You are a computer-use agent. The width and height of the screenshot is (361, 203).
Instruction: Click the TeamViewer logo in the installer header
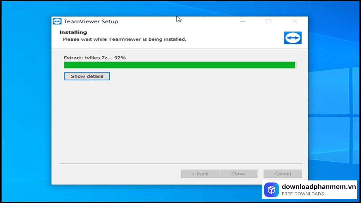click(293, 38)
